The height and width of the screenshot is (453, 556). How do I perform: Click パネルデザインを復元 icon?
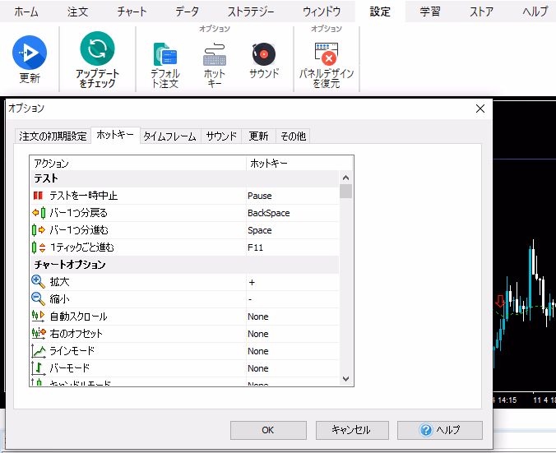[327, 55]
